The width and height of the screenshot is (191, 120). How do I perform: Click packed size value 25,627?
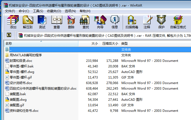[113, 72]
